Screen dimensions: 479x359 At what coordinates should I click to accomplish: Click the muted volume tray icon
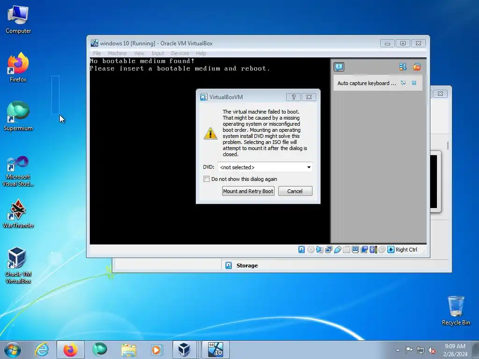pyautogui.click(x=432, y=350)
